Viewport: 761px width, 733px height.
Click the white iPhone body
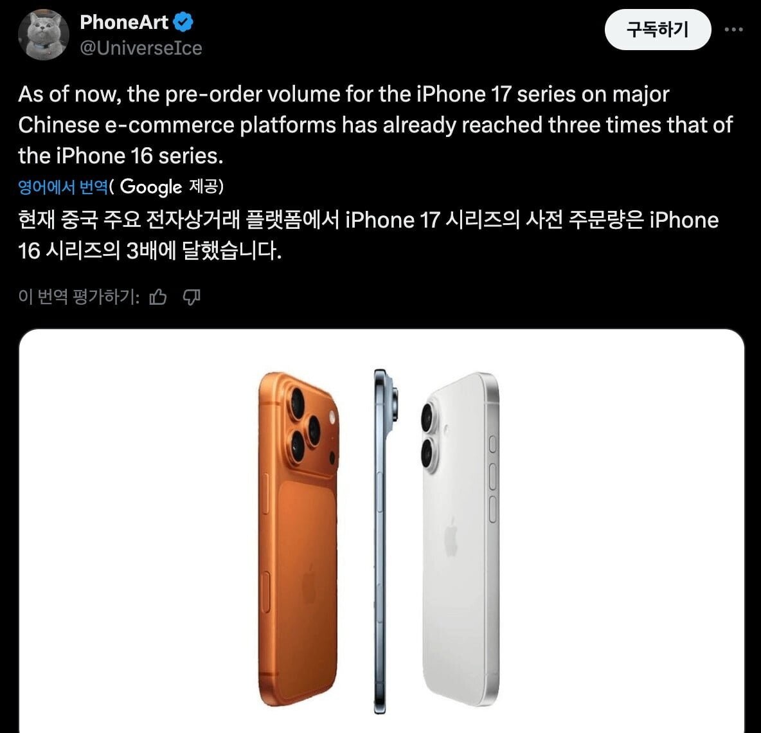tap(460, 539)
